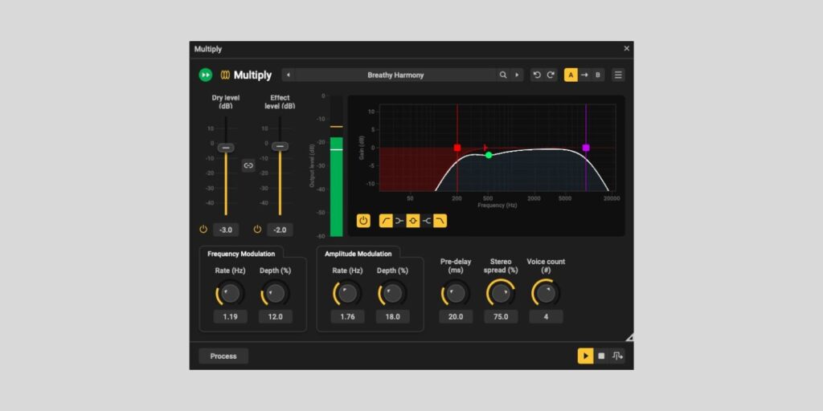This screenshot has width=823, height=411.
Task: Click the window resize grip corner
Action: coord(630,337)
